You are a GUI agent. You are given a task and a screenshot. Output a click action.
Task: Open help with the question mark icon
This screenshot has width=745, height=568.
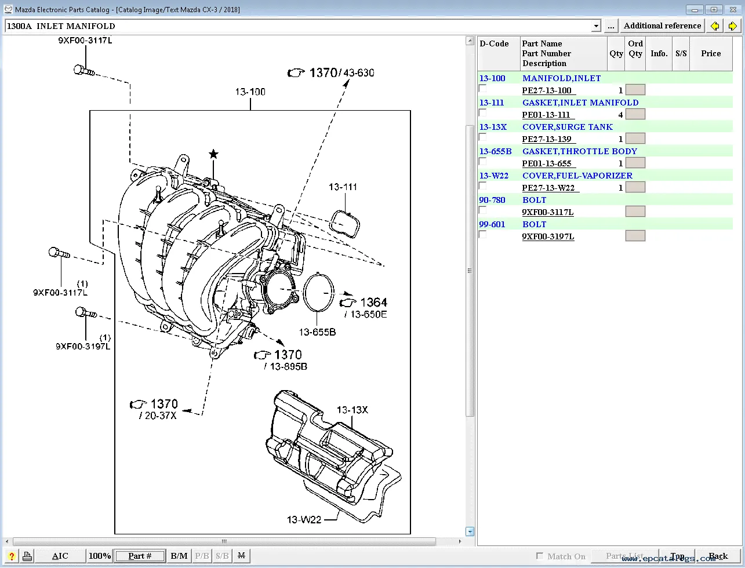(12, 556)
